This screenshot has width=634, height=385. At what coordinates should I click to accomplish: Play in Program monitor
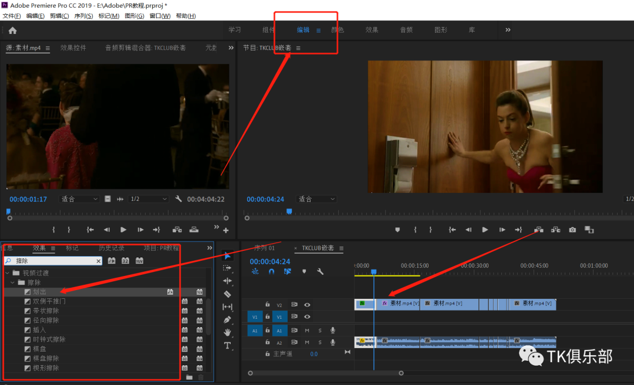click(485, 230)
